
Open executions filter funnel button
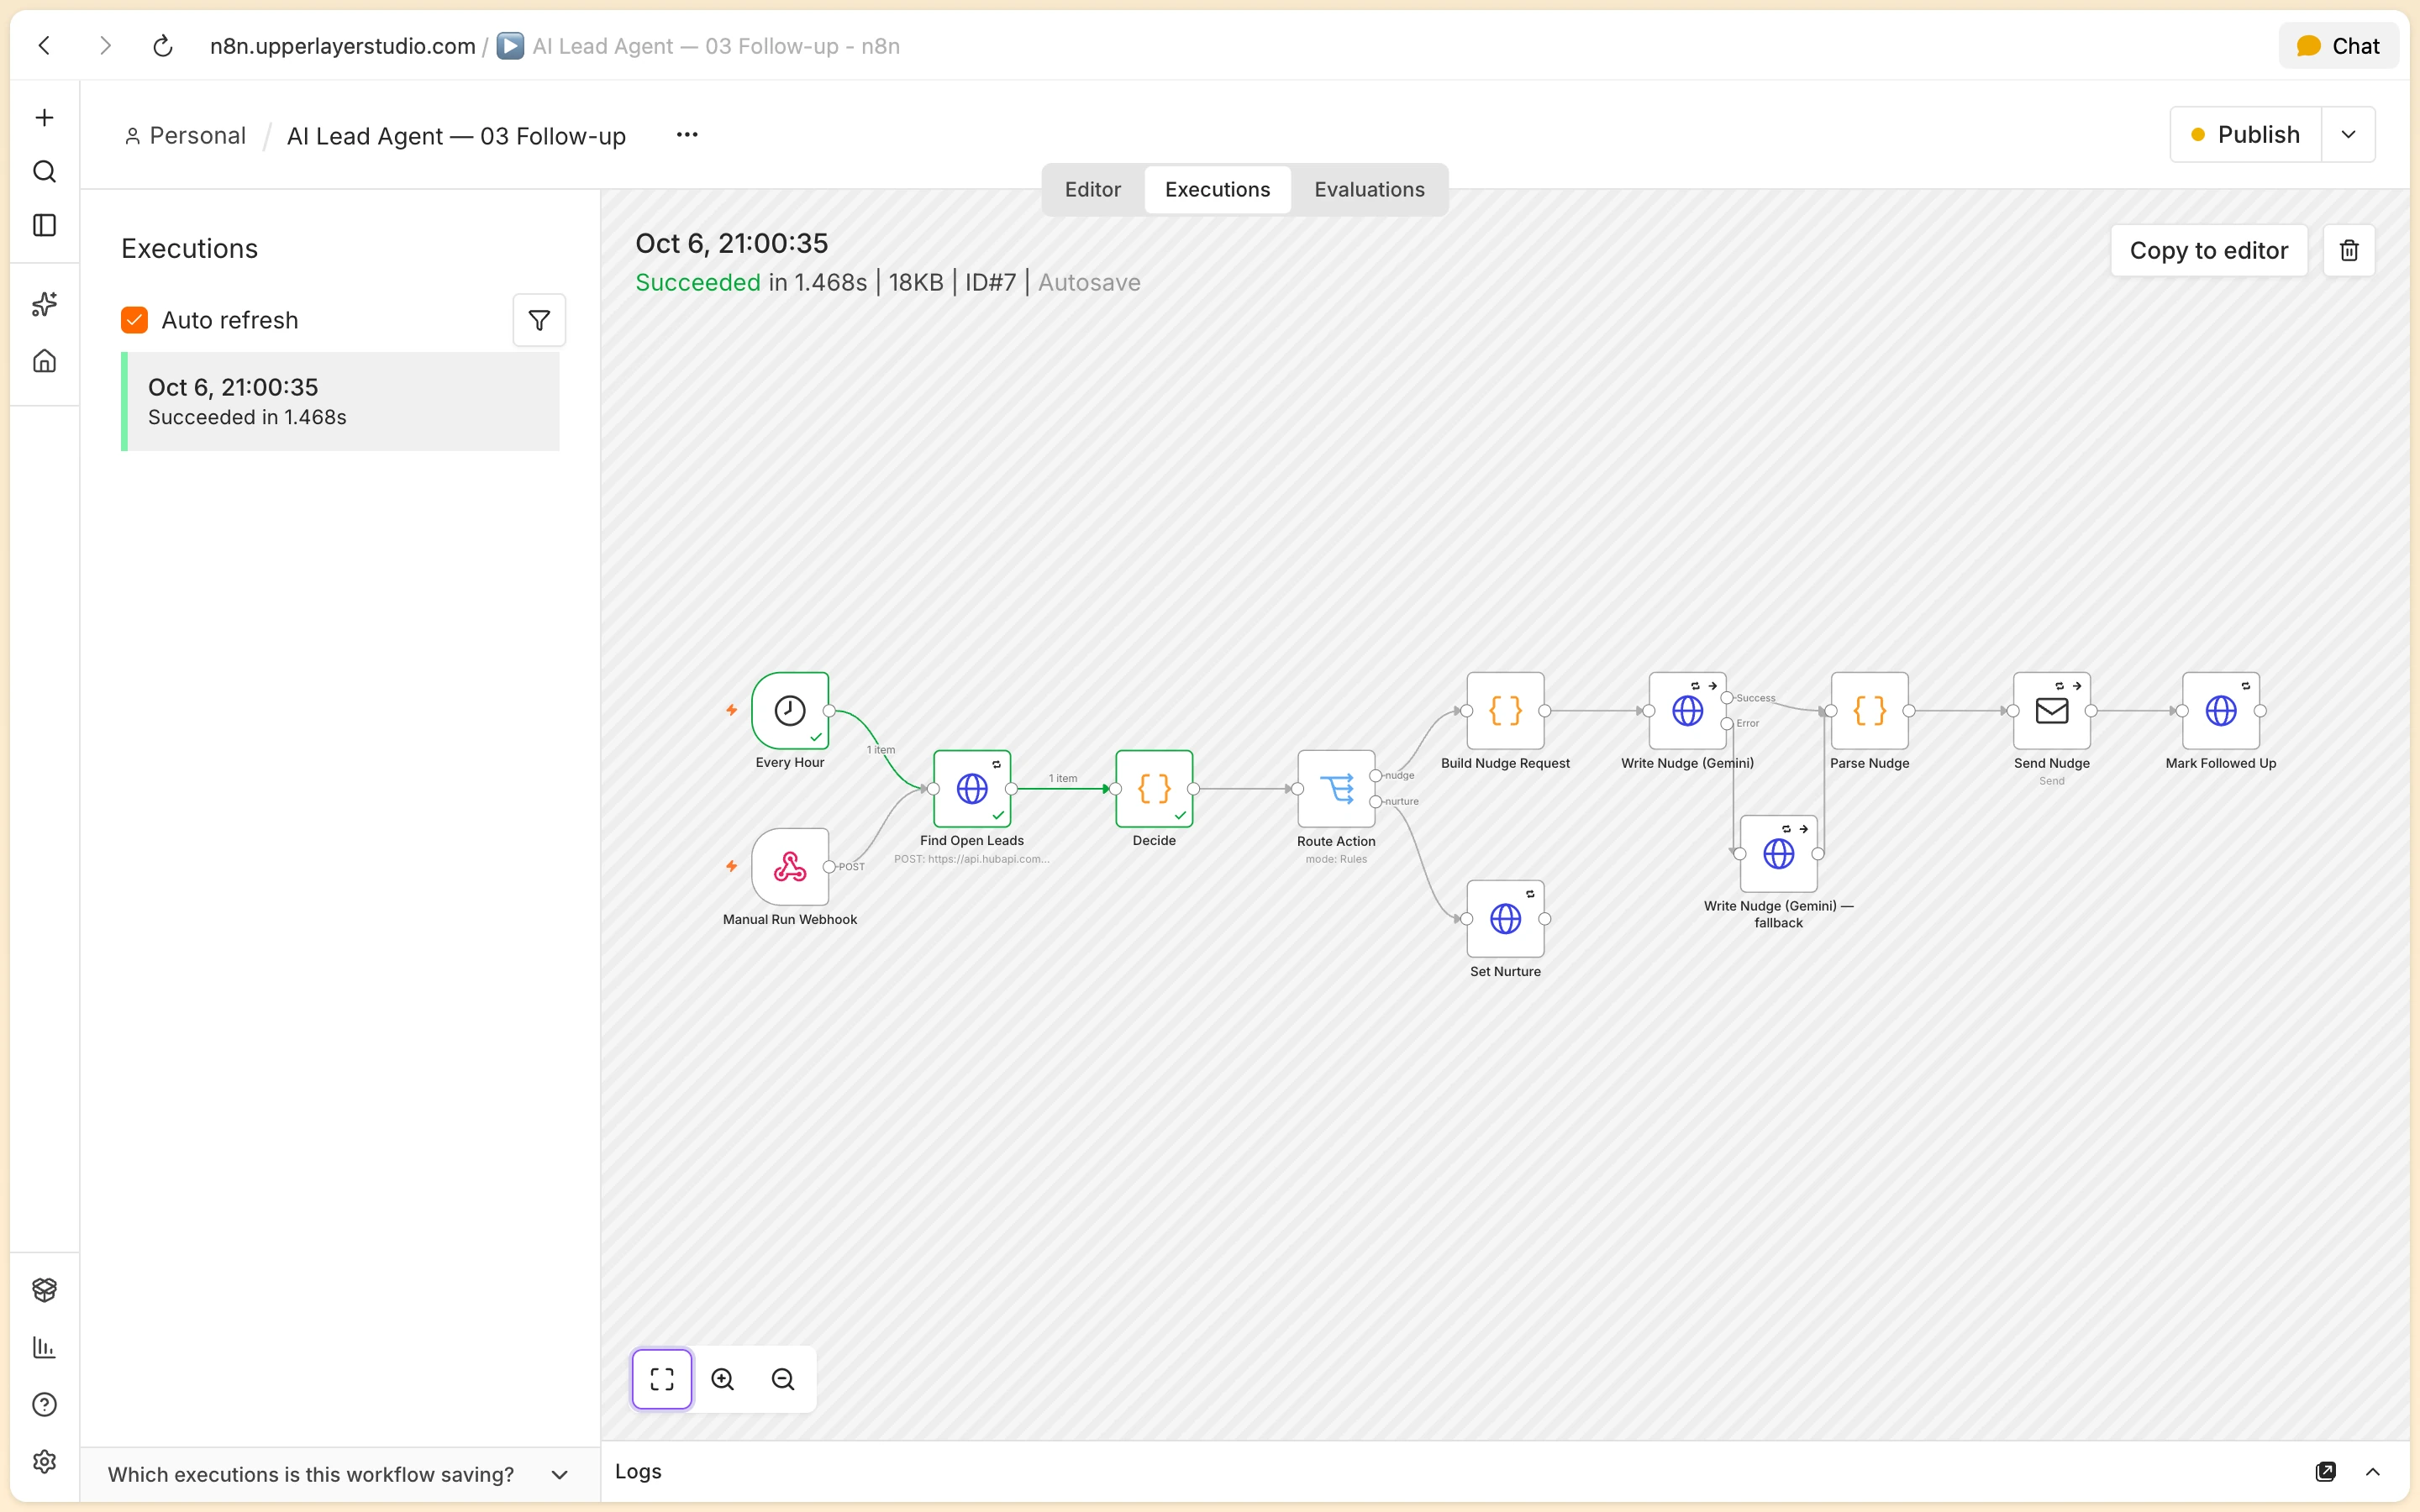point(539,320)
